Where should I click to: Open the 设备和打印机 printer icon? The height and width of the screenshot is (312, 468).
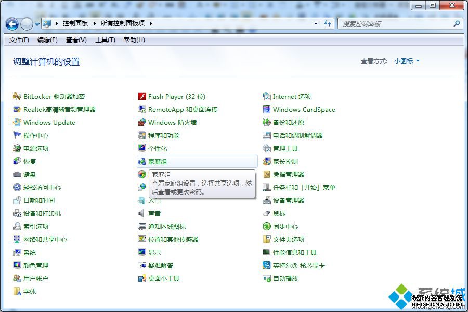(17, 214)
